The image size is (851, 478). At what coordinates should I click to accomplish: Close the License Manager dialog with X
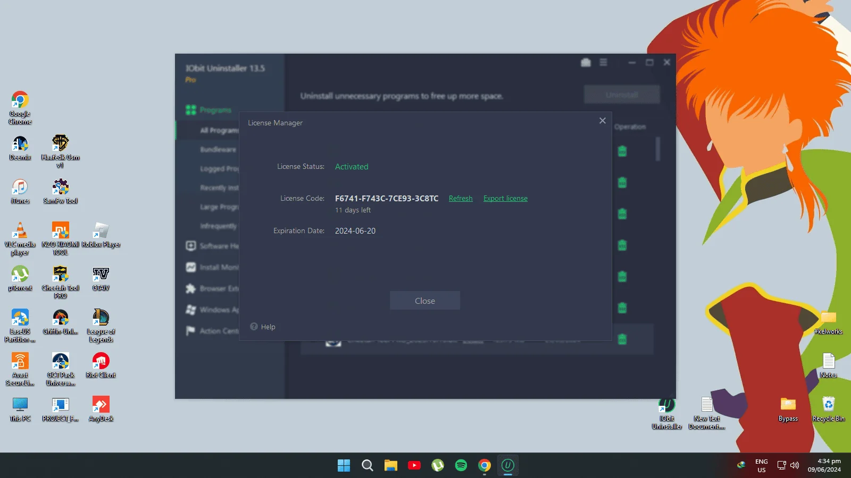pyautogui.click(x=603, y=121)
